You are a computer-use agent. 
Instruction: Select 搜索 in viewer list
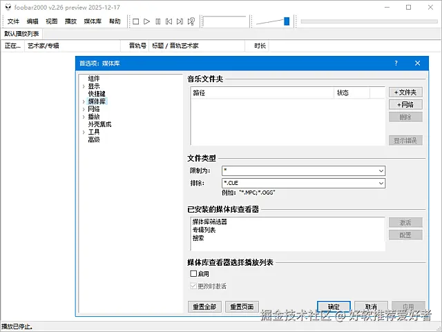198,238
